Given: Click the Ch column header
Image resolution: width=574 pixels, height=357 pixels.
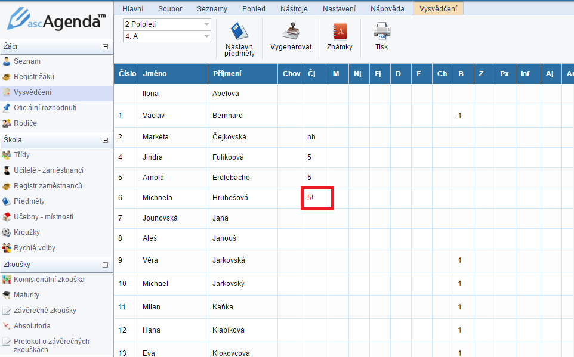Looking at the screenshot, I should [443, 74].
